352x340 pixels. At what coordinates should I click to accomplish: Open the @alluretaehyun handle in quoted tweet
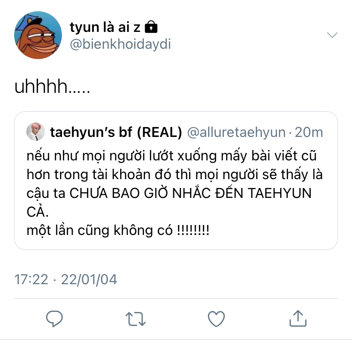tap(237, 132)
